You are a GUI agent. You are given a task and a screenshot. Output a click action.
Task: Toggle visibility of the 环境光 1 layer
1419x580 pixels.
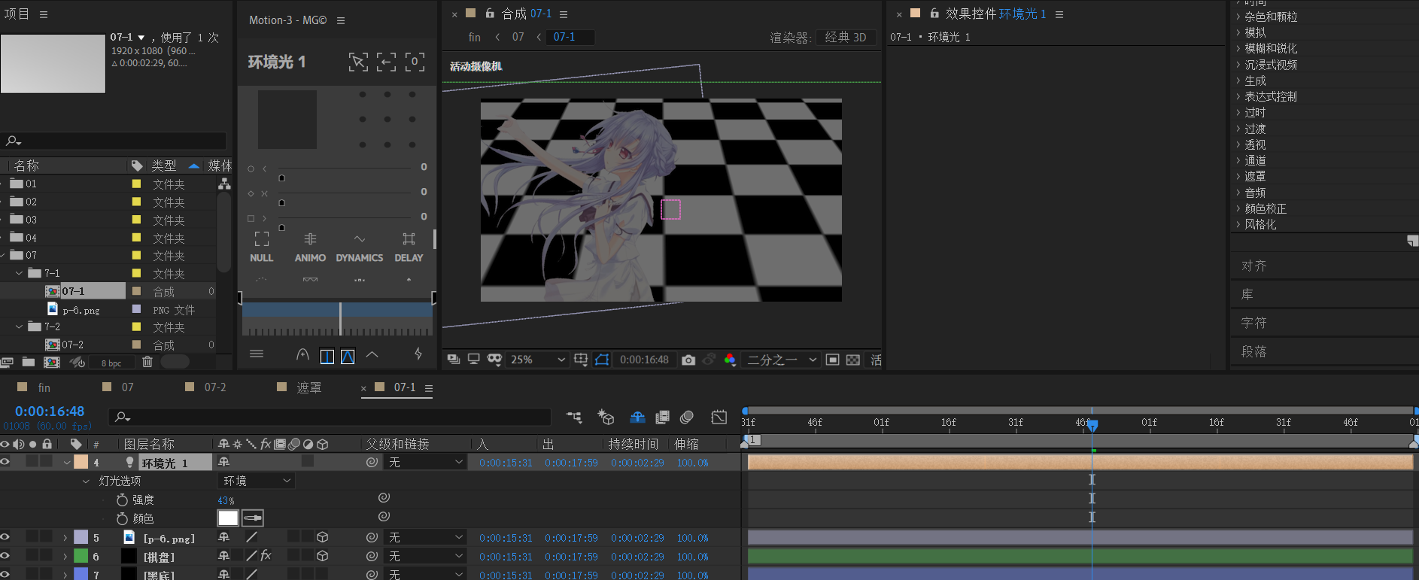5,462
